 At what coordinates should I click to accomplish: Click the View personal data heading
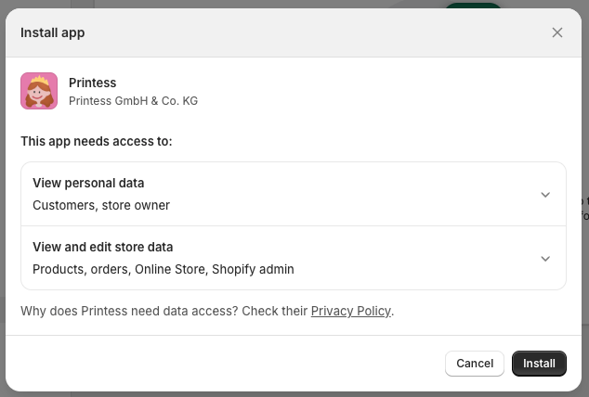tap(88, 183)
